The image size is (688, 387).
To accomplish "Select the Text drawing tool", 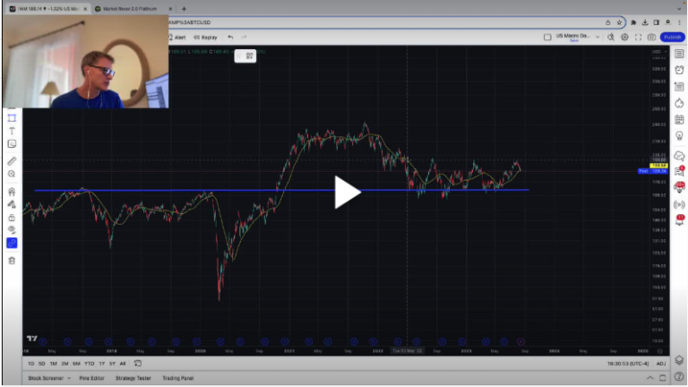I will pyautogui.click(x=12, y=131).
